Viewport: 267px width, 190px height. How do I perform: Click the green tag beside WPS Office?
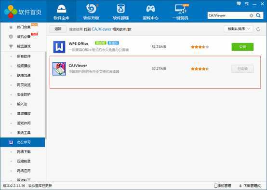100,43
